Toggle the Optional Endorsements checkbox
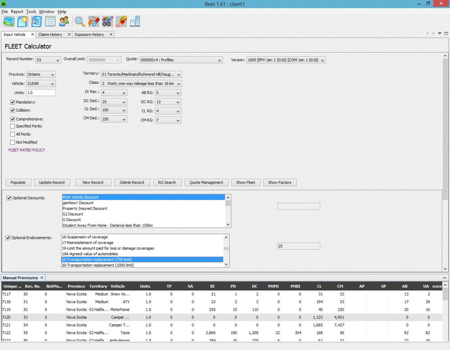 pos(8,238)
